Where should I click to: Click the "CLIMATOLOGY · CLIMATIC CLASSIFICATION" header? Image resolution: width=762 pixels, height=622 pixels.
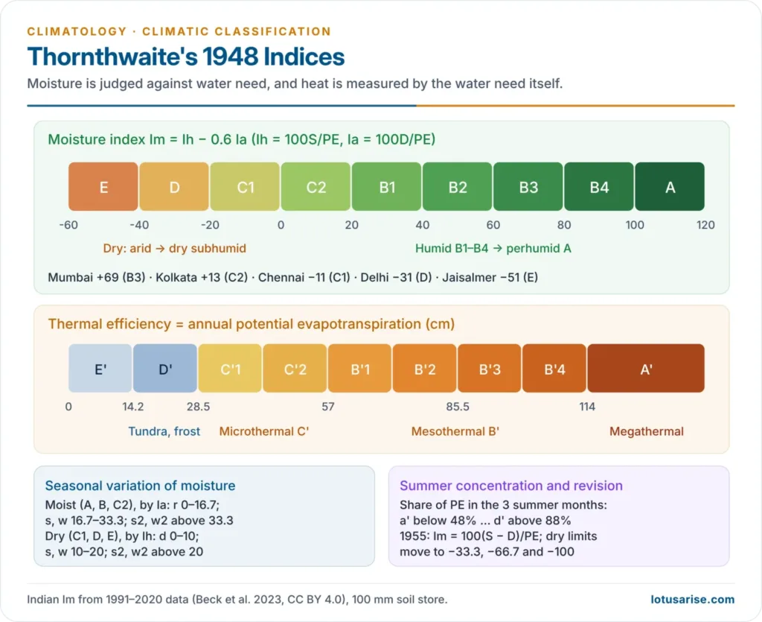[179, 31]
